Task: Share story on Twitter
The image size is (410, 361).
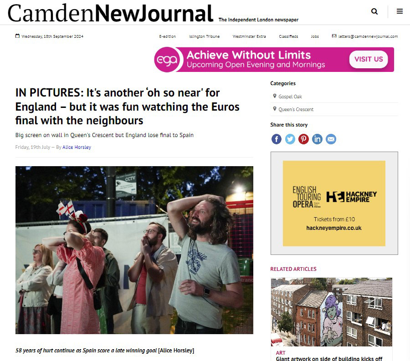Action: (290, 139)
